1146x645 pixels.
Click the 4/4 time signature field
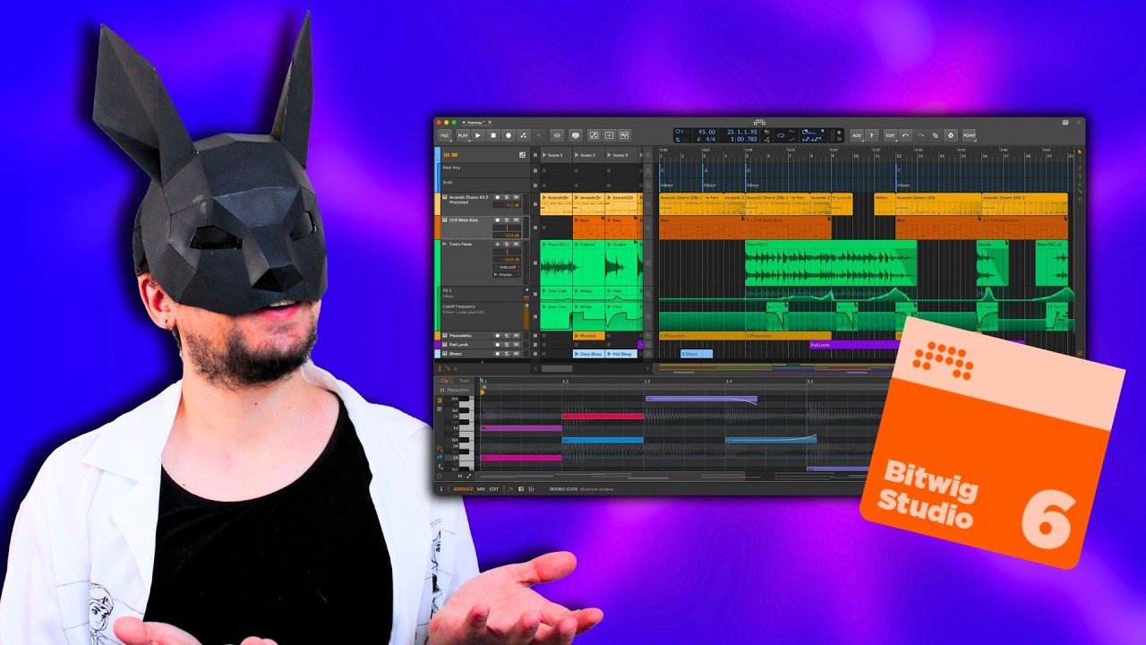pyautogui.click(x=710, y=139)
